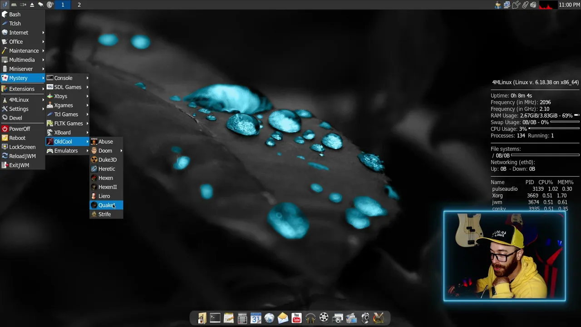The image size is (581, 327).
Task: Click the last dock icon with crossed tools
Action: [378, 318]
